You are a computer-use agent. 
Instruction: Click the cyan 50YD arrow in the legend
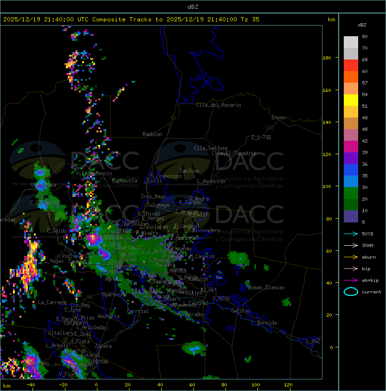(351, 234)
